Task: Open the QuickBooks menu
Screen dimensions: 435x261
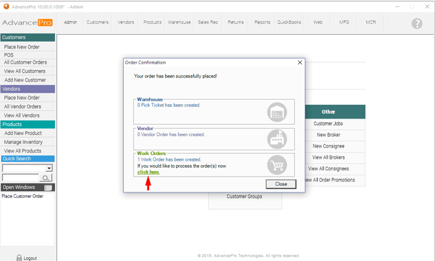Action: tap(289, 22)
